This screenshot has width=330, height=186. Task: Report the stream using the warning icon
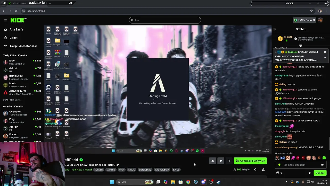pyautogui.click(x=263, y=169)
